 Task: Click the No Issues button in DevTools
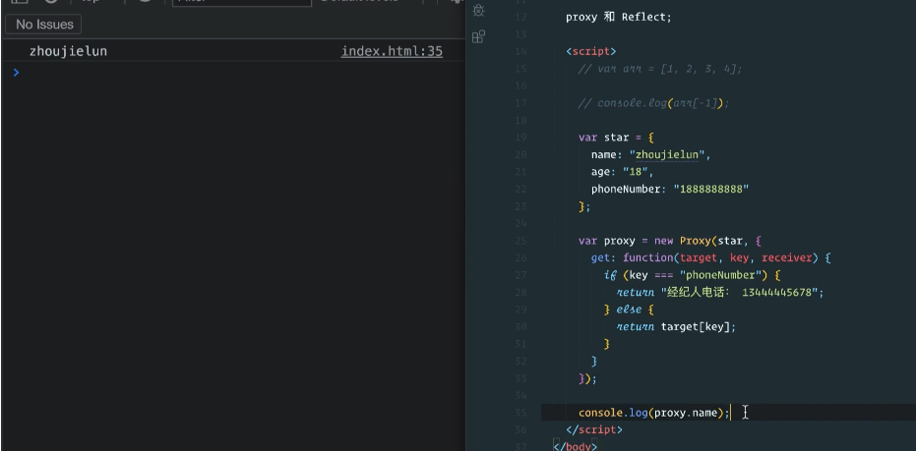(x=44, y=25)
